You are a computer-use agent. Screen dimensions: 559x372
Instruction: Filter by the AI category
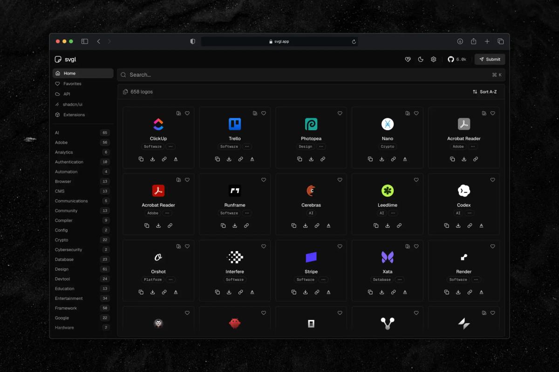click(x=82, y=133)
